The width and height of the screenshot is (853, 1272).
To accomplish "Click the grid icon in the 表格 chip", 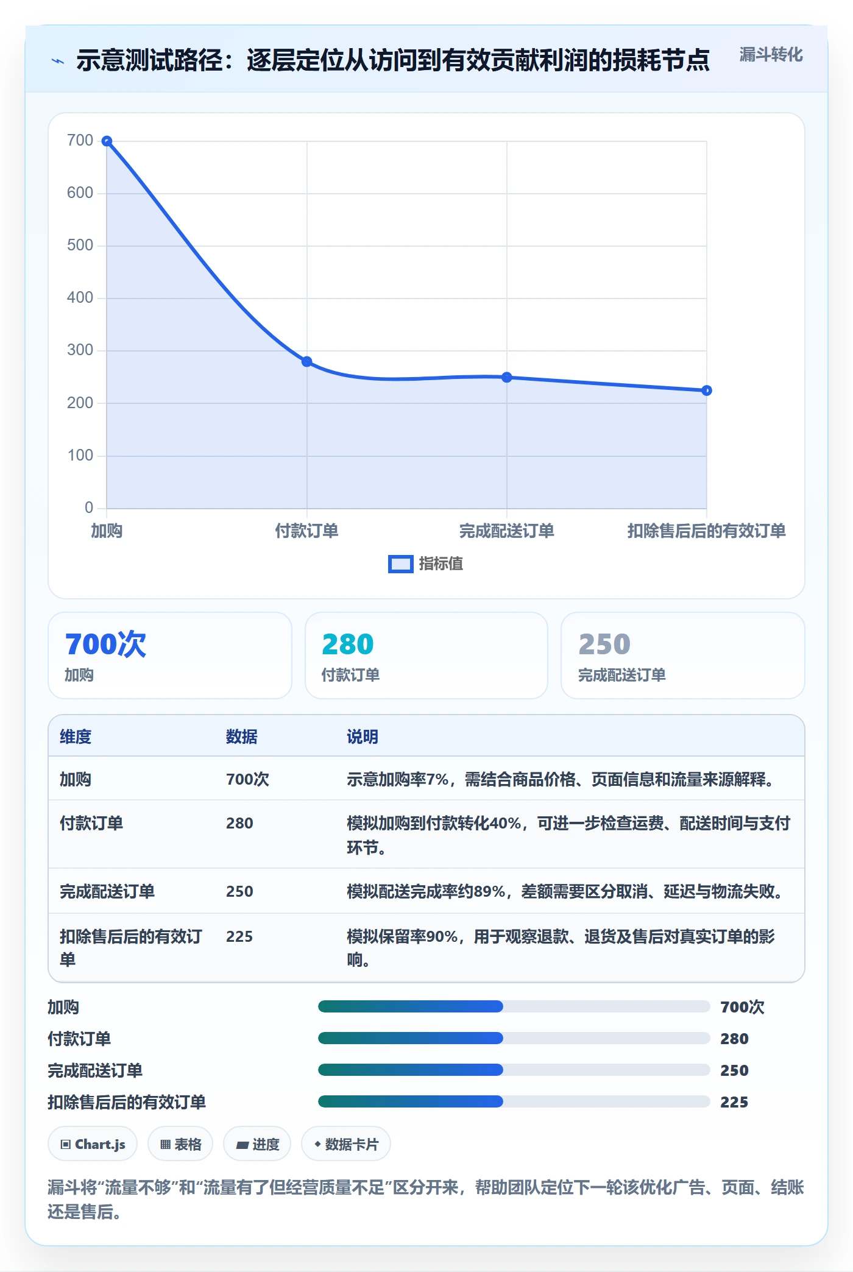I will [165, 1144].
